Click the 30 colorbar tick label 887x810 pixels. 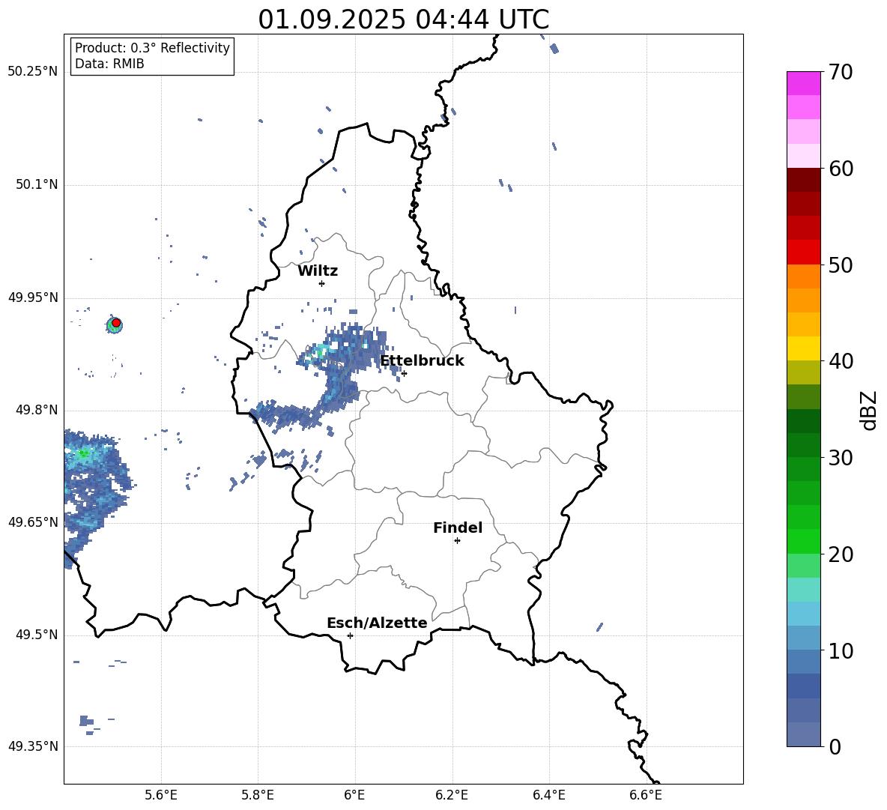[x=841, y=458]
